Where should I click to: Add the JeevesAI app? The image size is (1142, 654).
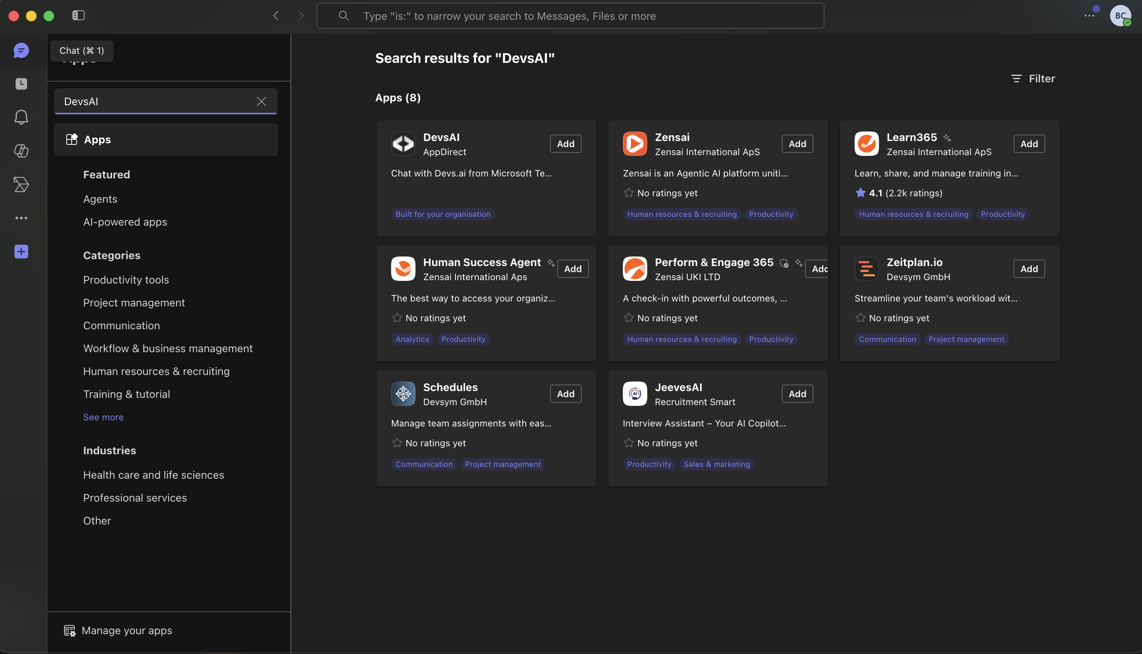[797, 393]
